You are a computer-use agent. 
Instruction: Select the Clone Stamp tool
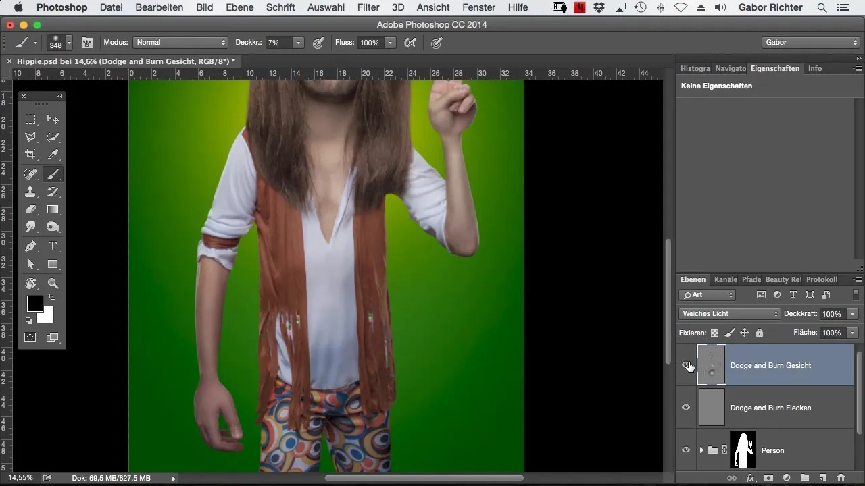click(31, 192)
